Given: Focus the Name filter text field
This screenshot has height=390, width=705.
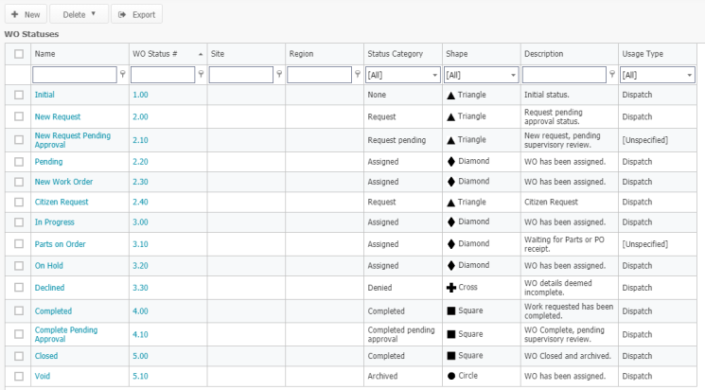Looking at the screenshot, I should 75,75.
